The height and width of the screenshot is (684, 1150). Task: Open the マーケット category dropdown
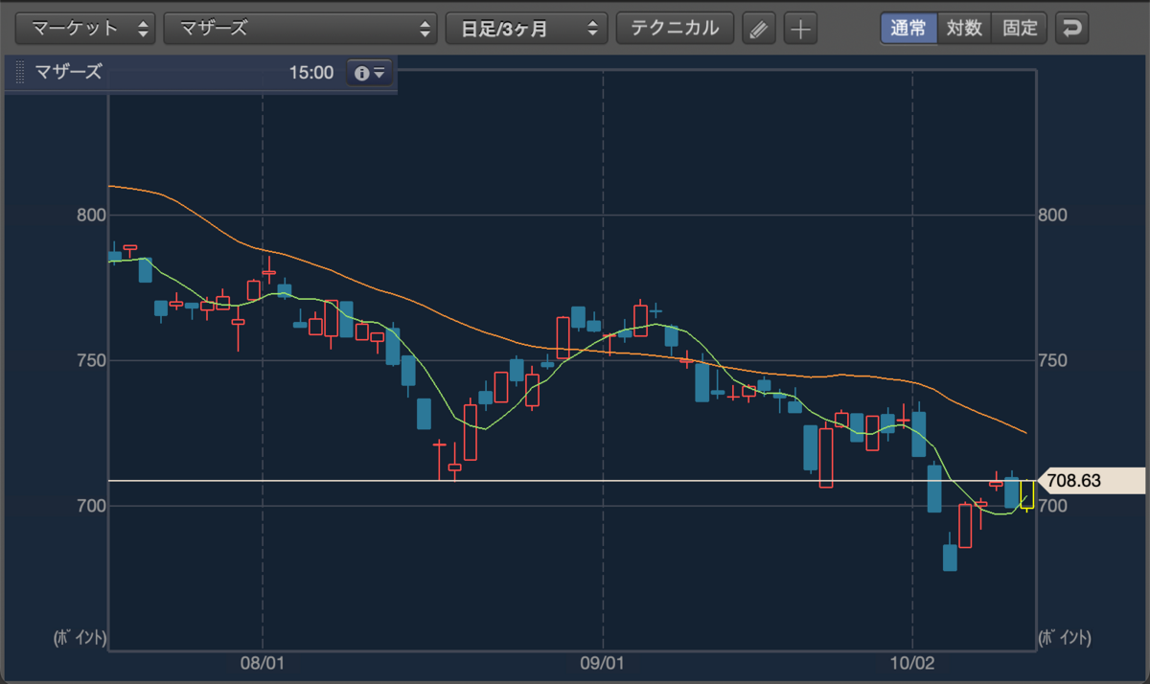point(86,28)
